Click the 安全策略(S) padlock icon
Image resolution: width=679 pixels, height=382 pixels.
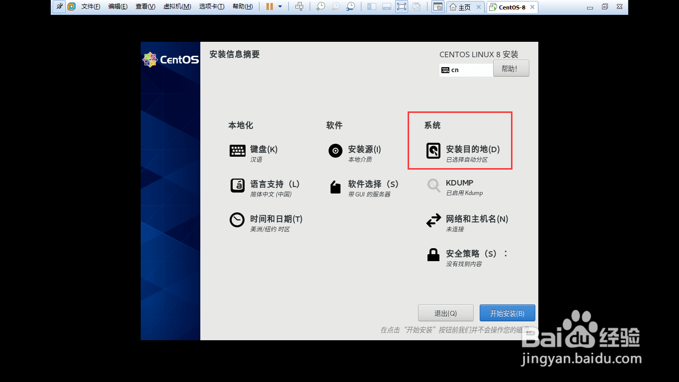pyautogui.click(x=433, y=255)
